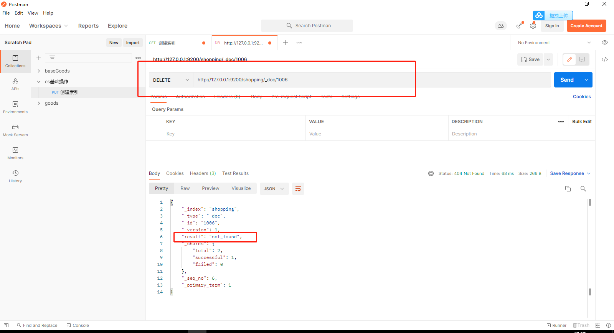The image size is (614, 333).
Task: Open the settings gear icon
Action: [x=533, y=26]
